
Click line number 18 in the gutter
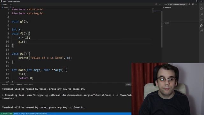pyautogui.click(x=7, y=74)
